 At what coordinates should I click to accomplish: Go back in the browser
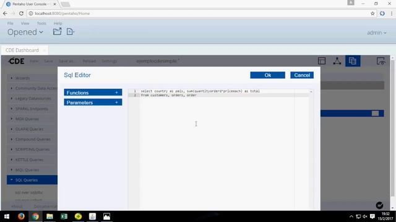tap(5, 14)
